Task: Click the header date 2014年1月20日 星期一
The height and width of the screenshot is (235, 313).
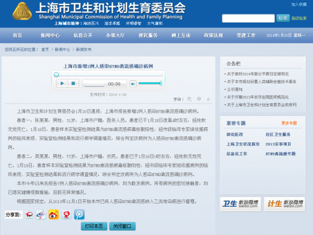Action: [285, 35]
